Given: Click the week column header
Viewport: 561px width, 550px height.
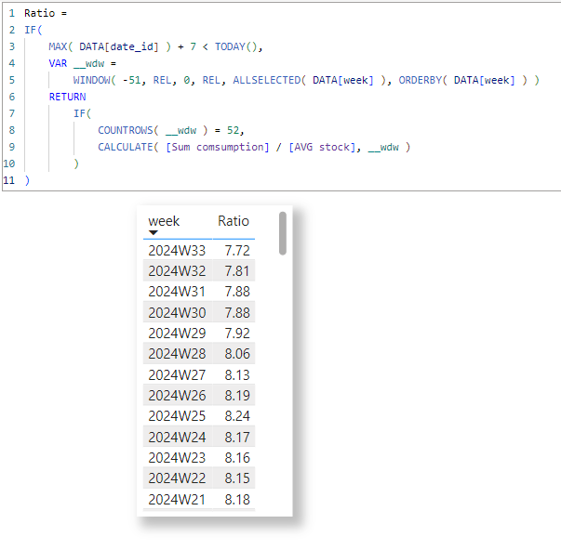Looking at the screenshot, I should point(164,221).
